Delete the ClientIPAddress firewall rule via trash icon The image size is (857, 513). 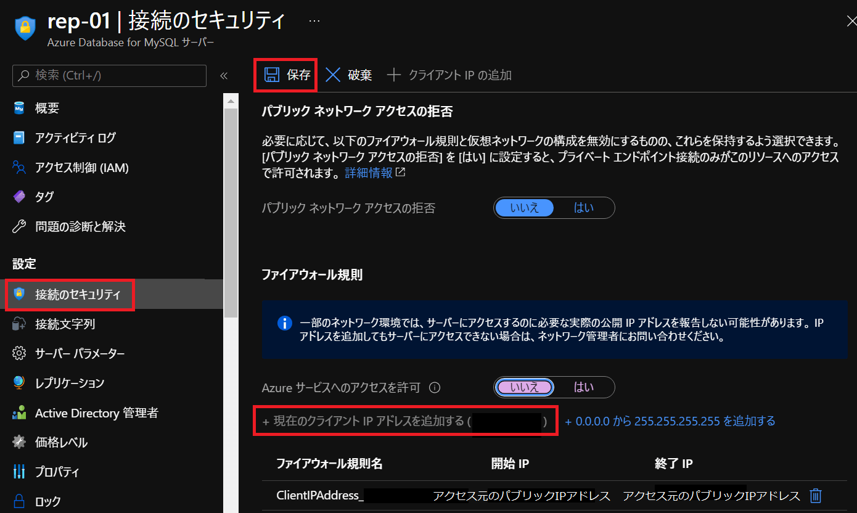point(816,496)
